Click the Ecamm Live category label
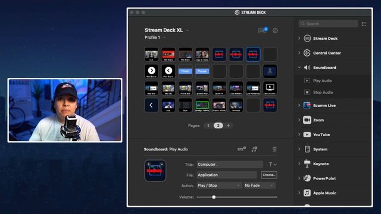This screenshot has width=381, height=214. (x=324, y=106)
